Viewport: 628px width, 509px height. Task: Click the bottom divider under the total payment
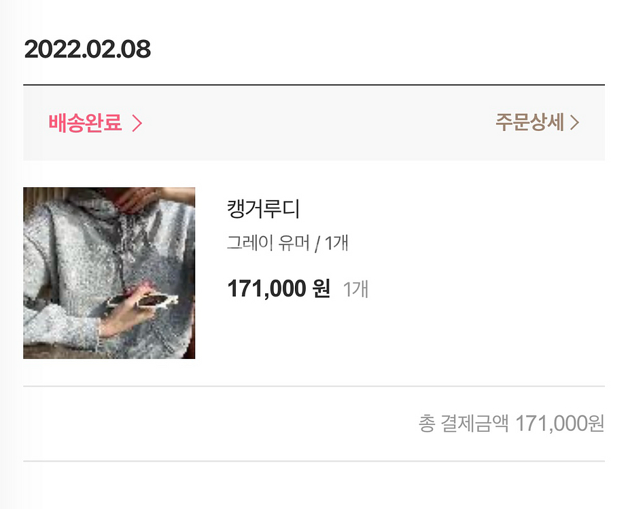313,461
